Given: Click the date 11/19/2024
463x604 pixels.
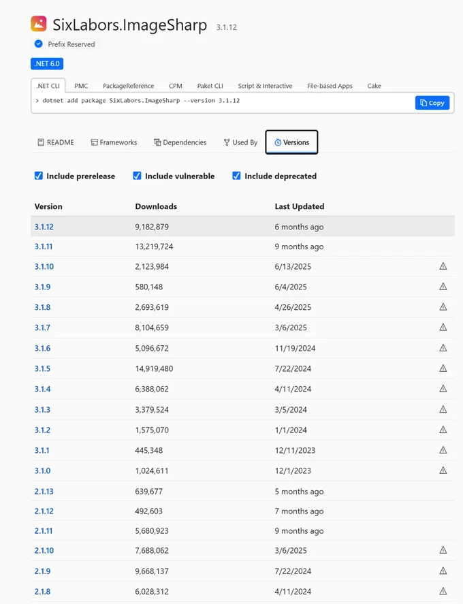Looking at the screenshot, I should pos(295,348).
